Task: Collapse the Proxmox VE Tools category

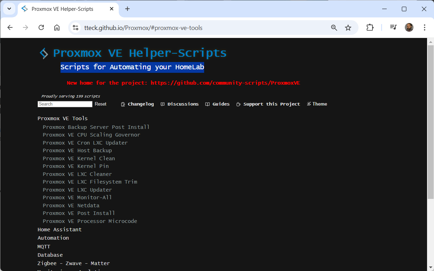Action: [x=63, y=118]
